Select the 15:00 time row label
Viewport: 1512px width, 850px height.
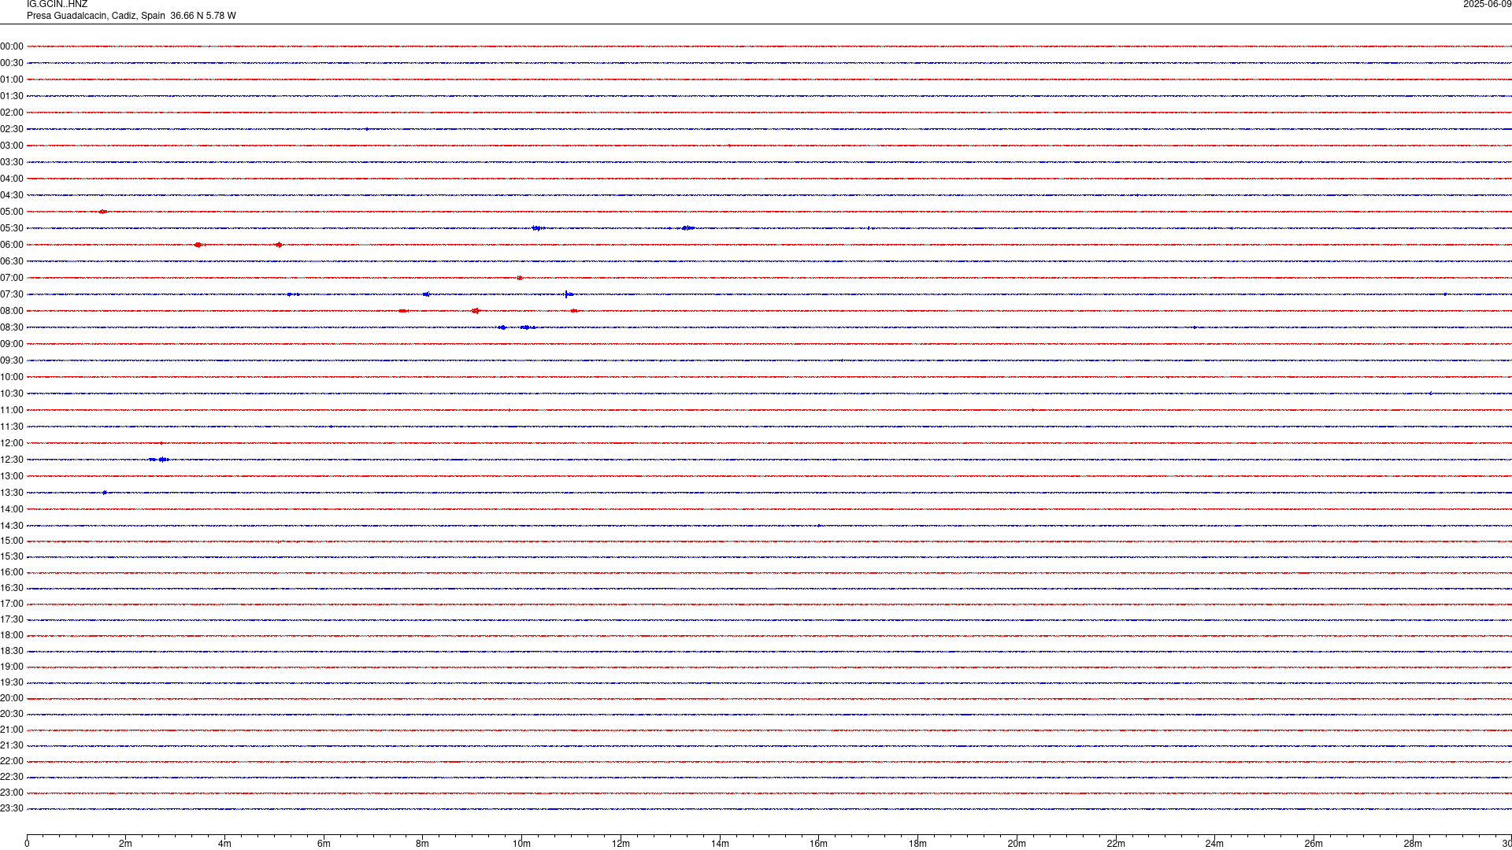[12, 541]
